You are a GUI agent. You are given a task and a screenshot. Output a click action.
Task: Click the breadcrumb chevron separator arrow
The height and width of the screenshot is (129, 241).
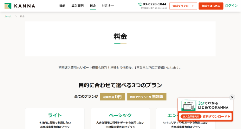[x=16, y=16]
